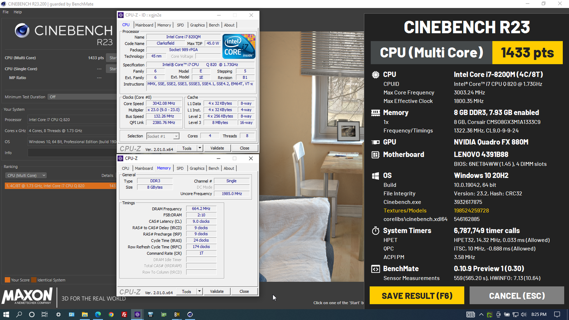Open FileZilla from taskbar
The width and height of the screenshot is (569, 320).
click(124, 314)
